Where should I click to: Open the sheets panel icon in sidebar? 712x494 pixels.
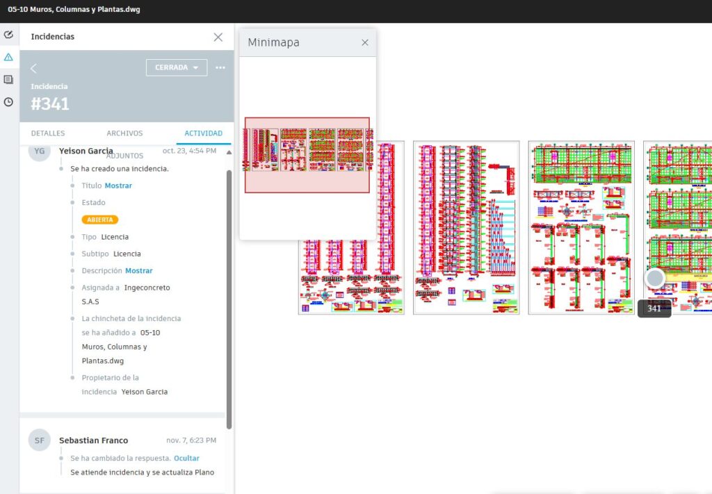pyautogui.click(x=8, y=80)
